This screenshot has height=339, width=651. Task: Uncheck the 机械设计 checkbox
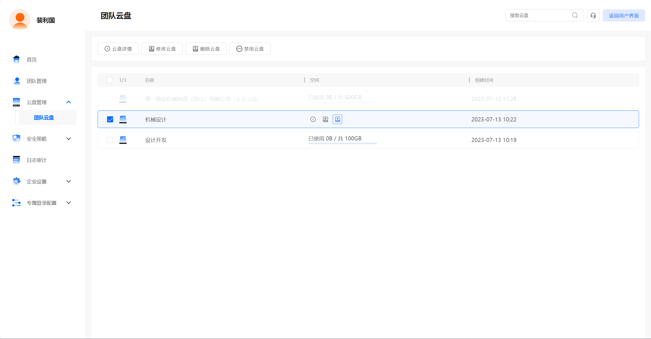tap(110, 119)
